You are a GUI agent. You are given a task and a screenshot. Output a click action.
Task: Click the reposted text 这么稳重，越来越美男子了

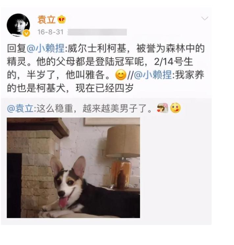(94, 108)
